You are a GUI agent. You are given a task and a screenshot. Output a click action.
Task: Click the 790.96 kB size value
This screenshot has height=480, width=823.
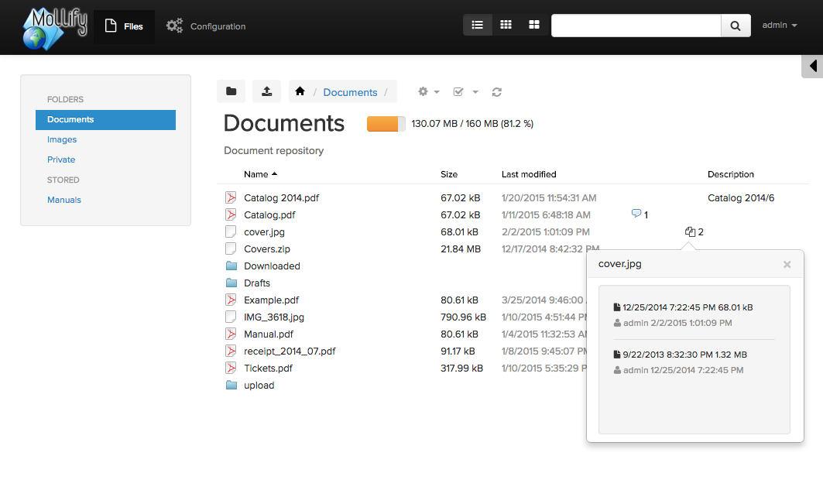[463, 317]
